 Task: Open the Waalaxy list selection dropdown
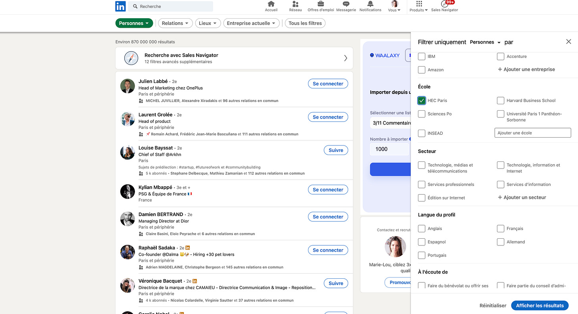[391, 123]
